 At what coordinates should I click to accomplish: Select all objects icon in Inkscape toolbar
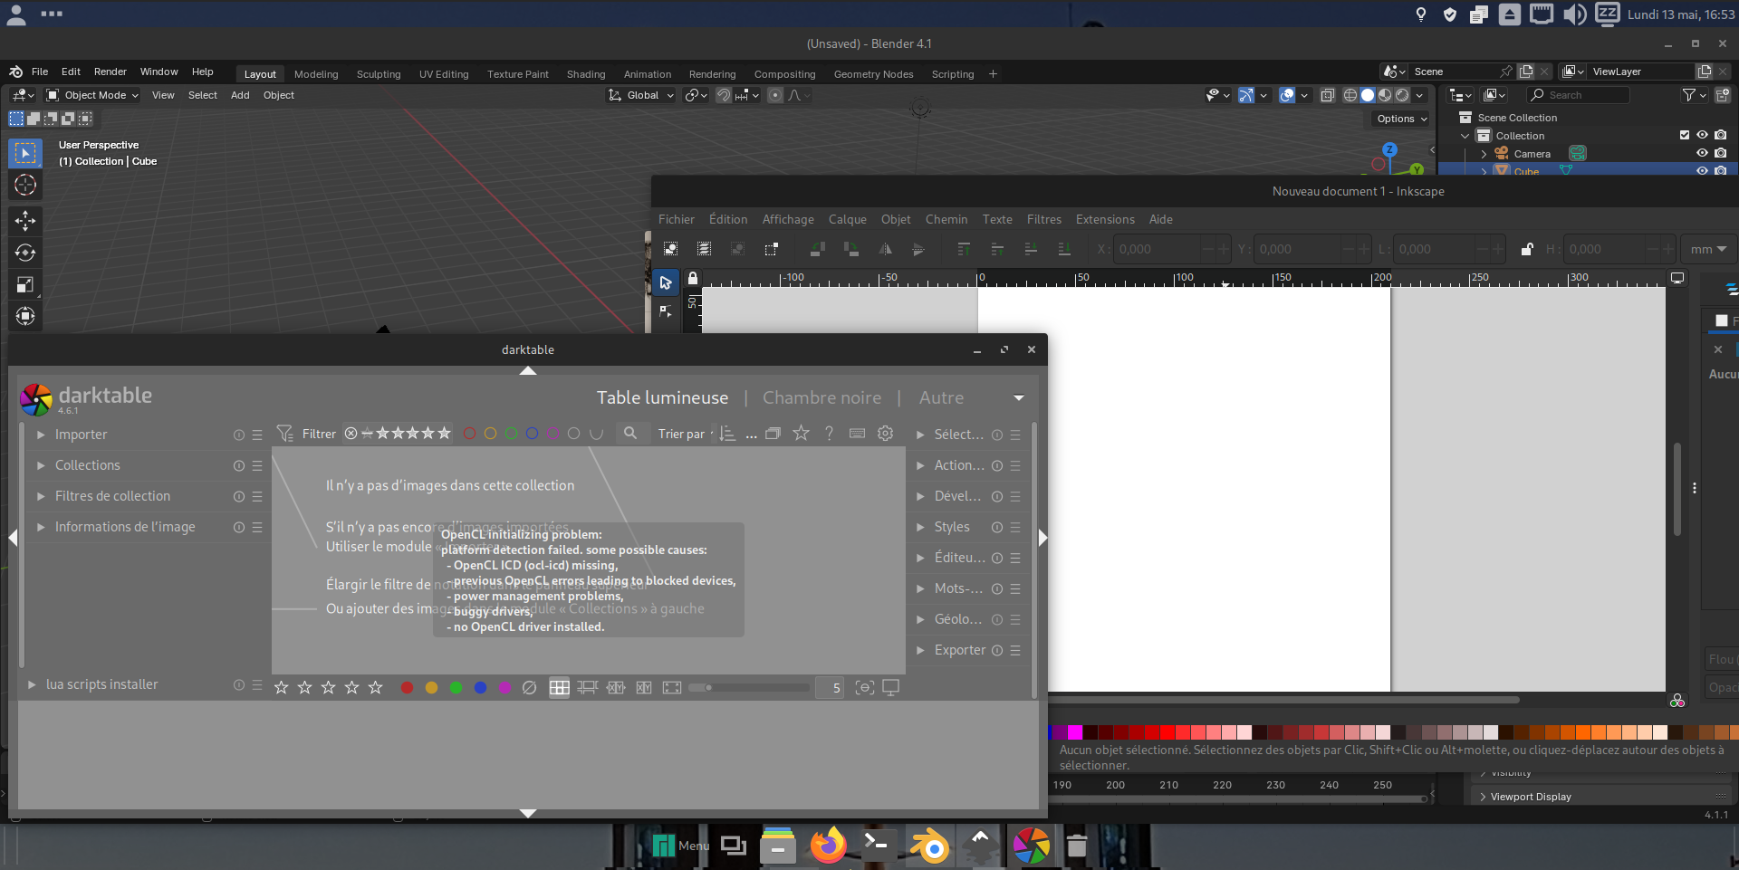click(670, 249)
